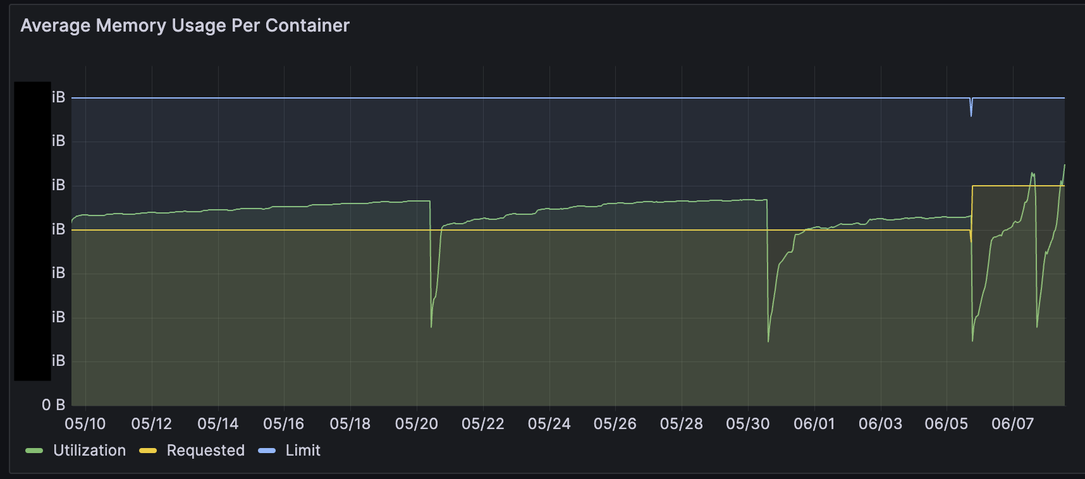Click the Utilization drop bottom just after 05/30
The image size is (1085, 479).
(768, 341)
